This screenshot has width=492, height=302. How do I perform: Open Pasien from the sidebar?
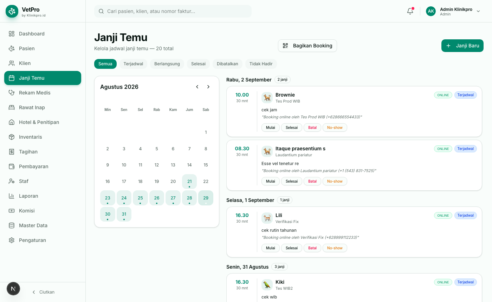[x=43, y=48]
